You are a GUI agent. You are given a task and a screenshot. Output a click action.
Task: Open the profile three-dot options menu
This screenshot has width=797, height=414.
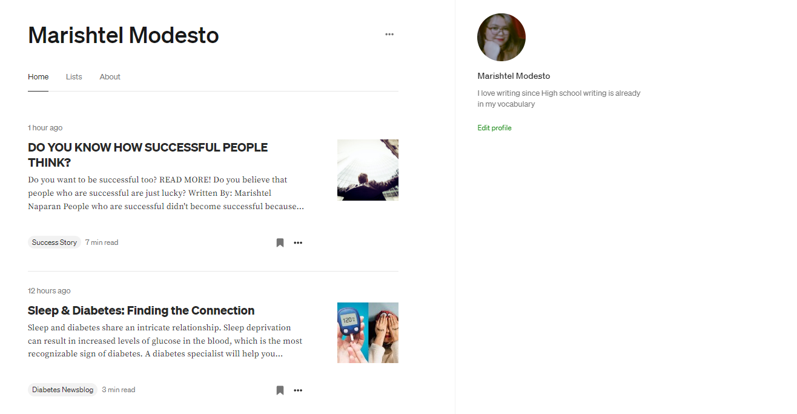389,35
